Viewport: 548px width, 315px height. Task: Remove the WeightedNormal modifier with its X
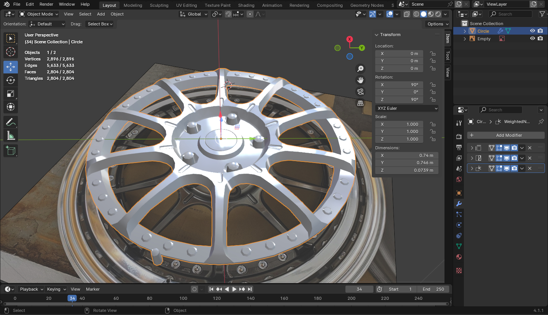point(530,168)
